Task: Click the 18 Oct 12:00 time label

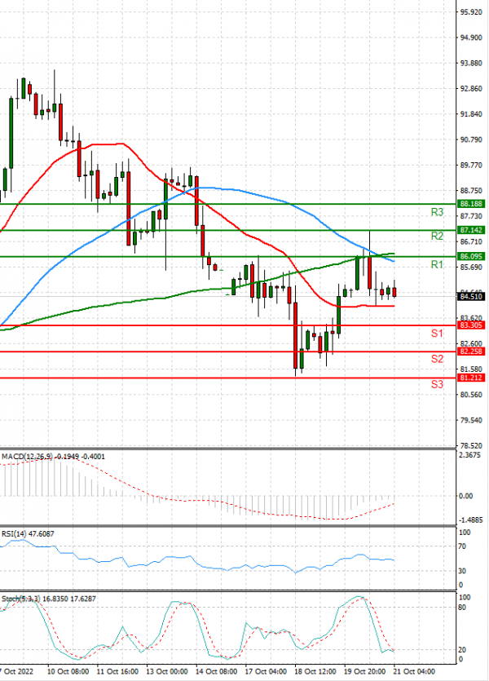Action: pos(315,671)
